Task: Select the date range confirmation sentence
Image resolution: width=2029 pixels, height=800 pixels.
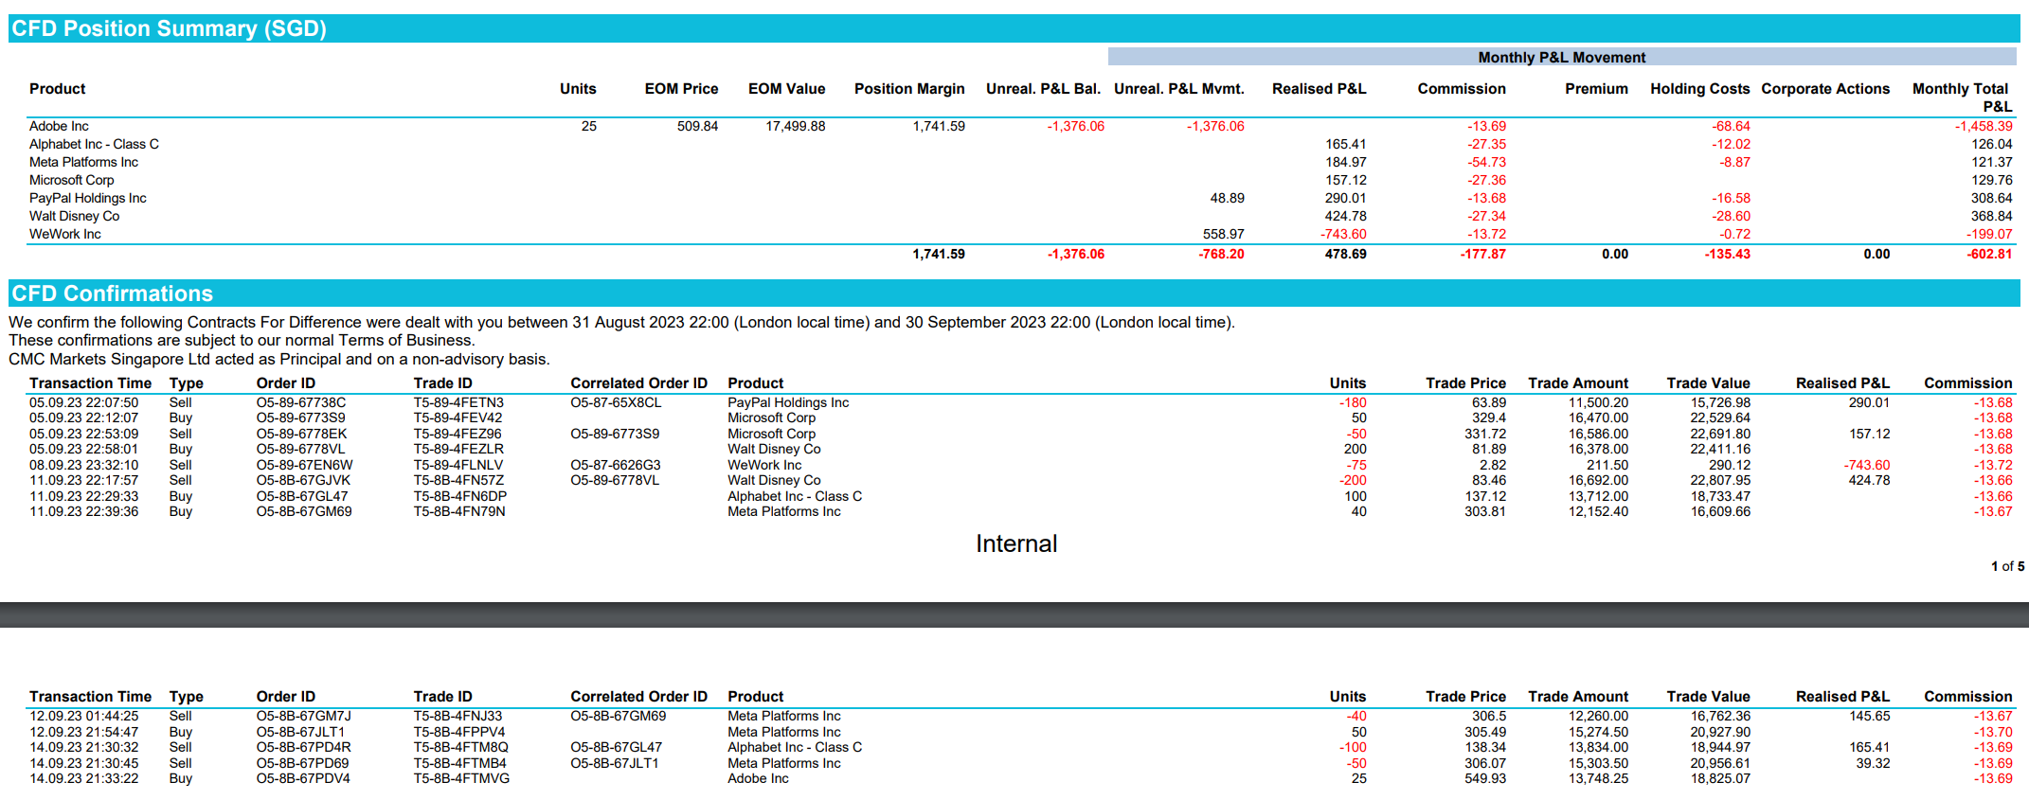Action: (x=621, y=322)
